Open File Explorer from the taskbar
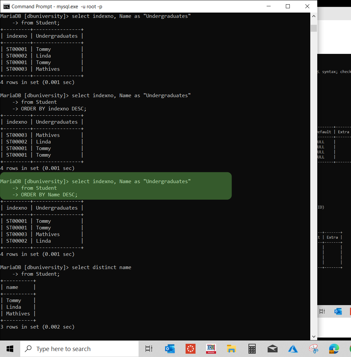Viewport: 351px width, 357px height. pyautogui.click(x=231, y=348)
